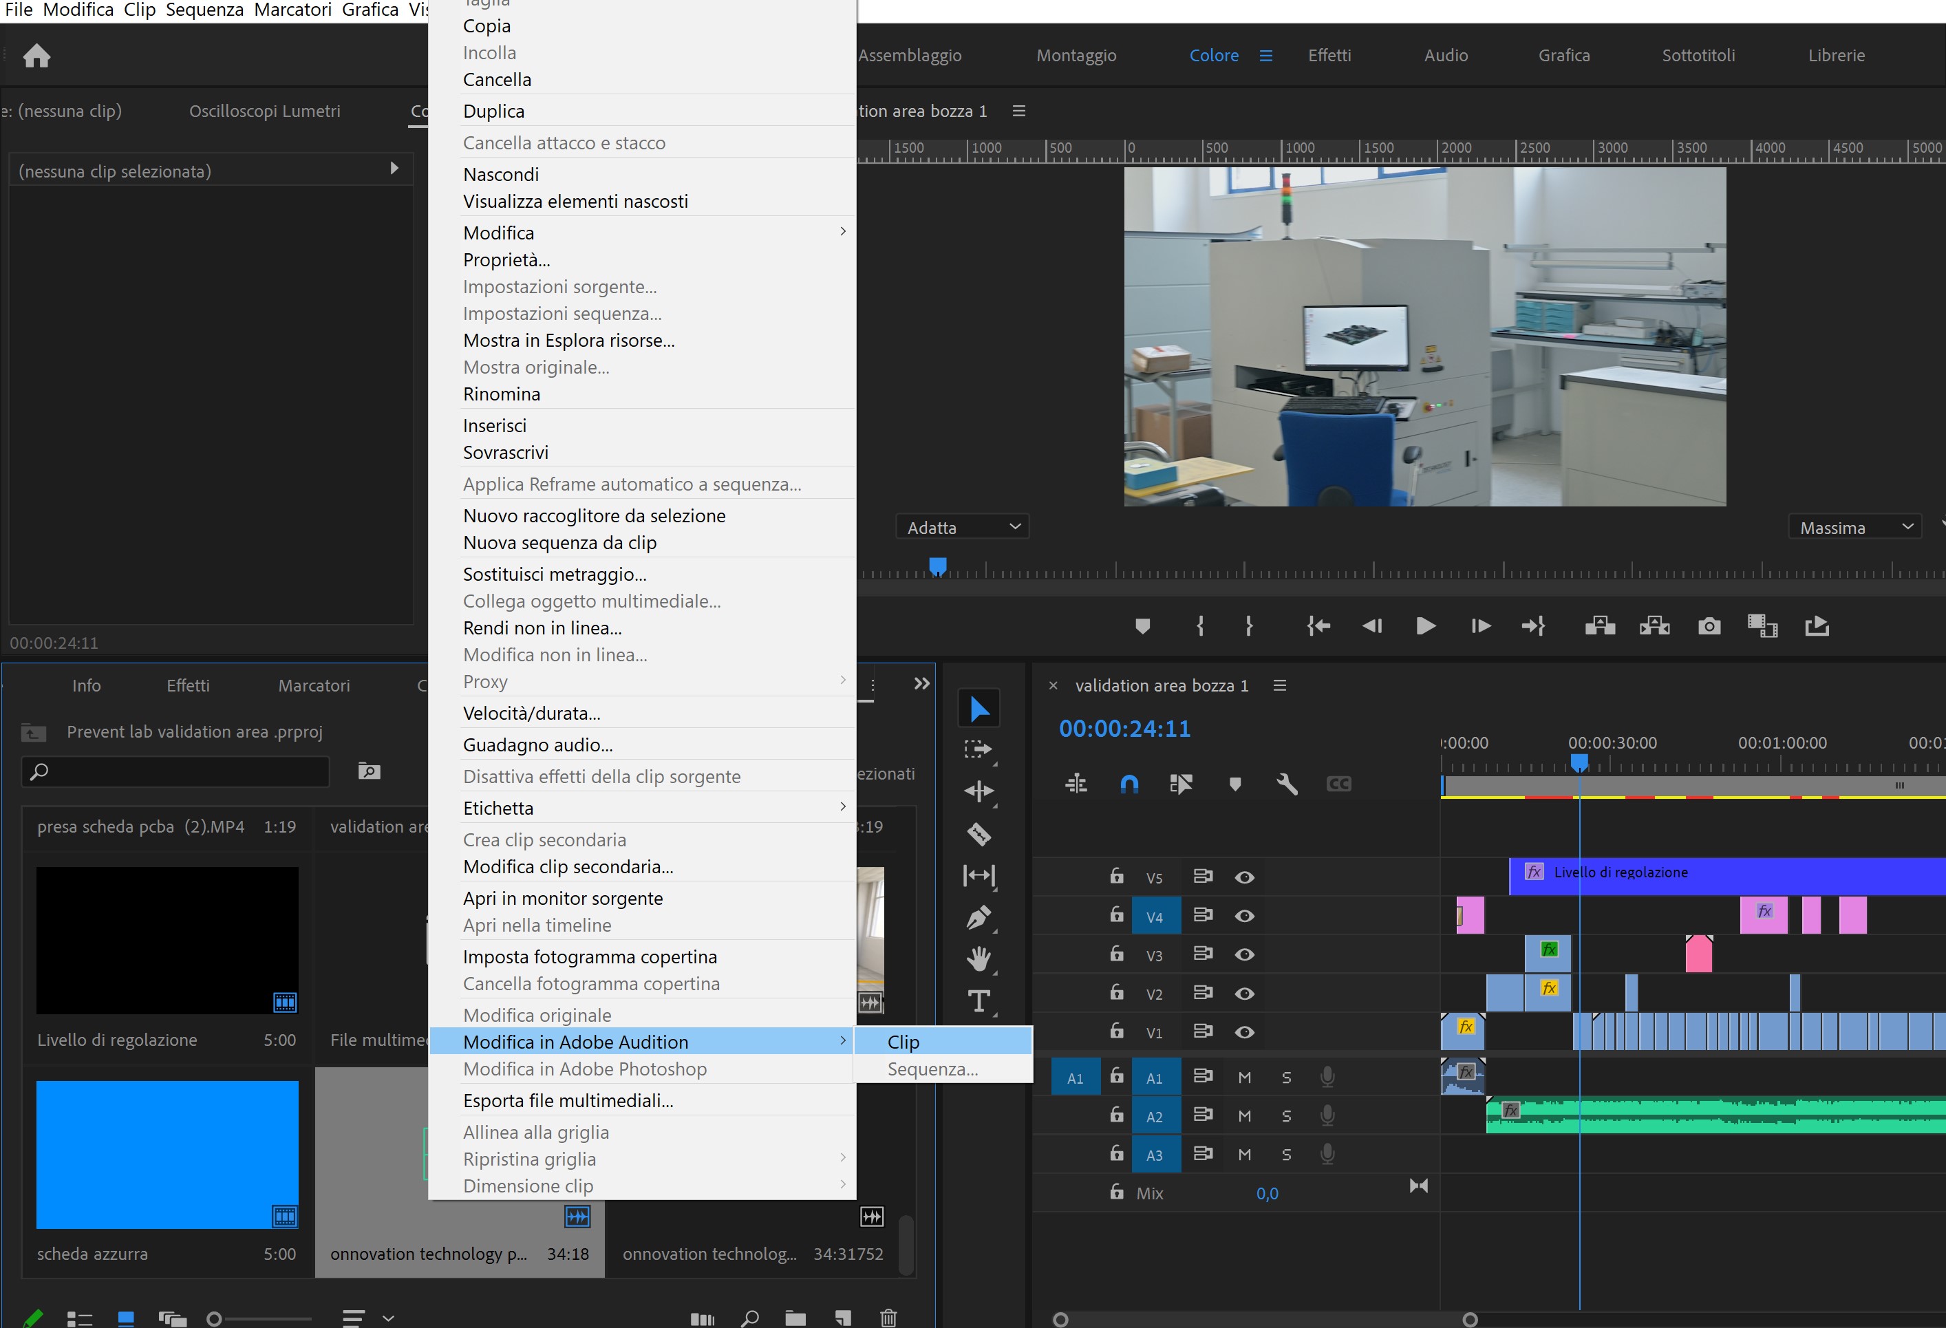Image resolution: width=1946 pixels, height=1328 pixels.
Task: Select the Pen tool in the tools panel
Action: (979, 918)
